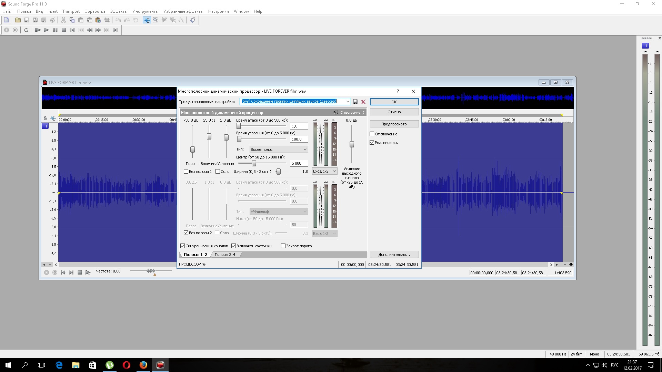This screenshot has height=372, width=662.
Task: Click the Центр frequency slider handle
Action: (x=254, y=163)
